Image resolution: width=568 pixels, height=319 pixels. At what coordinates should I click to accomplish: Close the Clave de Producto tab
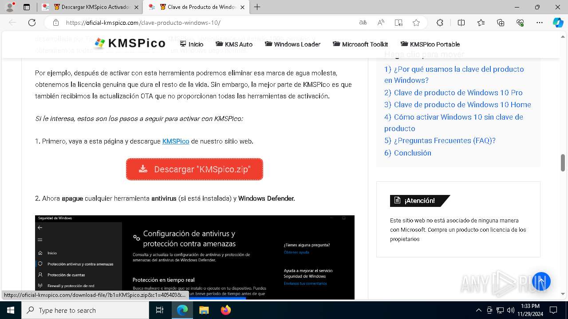pos(243,7)
